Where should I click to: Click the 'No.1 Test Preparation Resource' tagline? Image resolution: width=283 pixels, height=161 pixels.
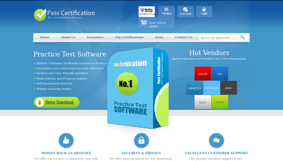tap(65, 17)
